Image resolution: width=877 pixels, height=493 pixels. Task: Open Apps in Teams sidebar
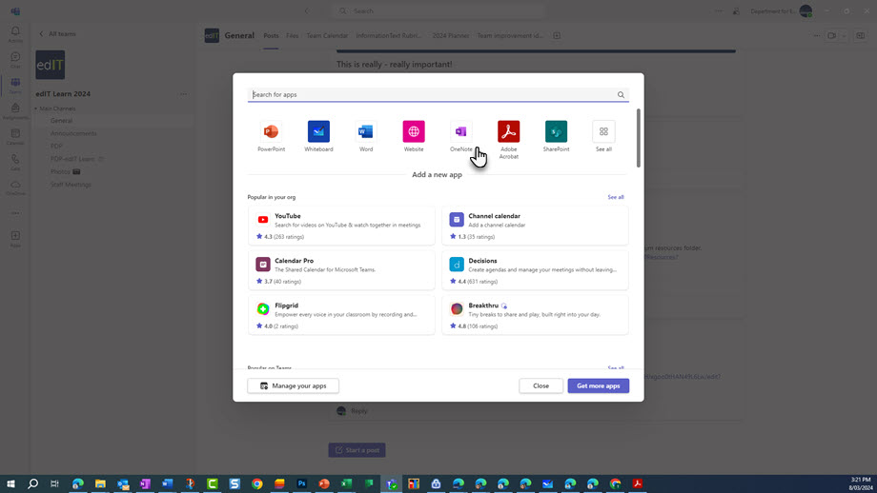[15, 239]
